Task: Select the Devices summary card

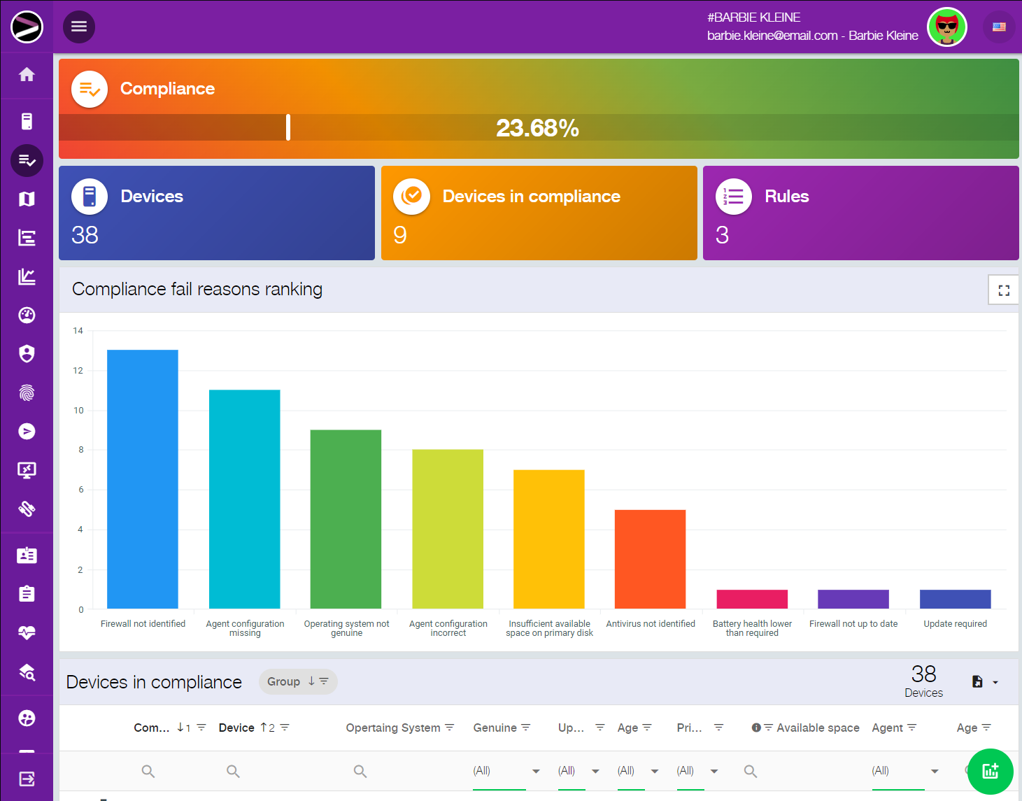Action: point(217,213)
